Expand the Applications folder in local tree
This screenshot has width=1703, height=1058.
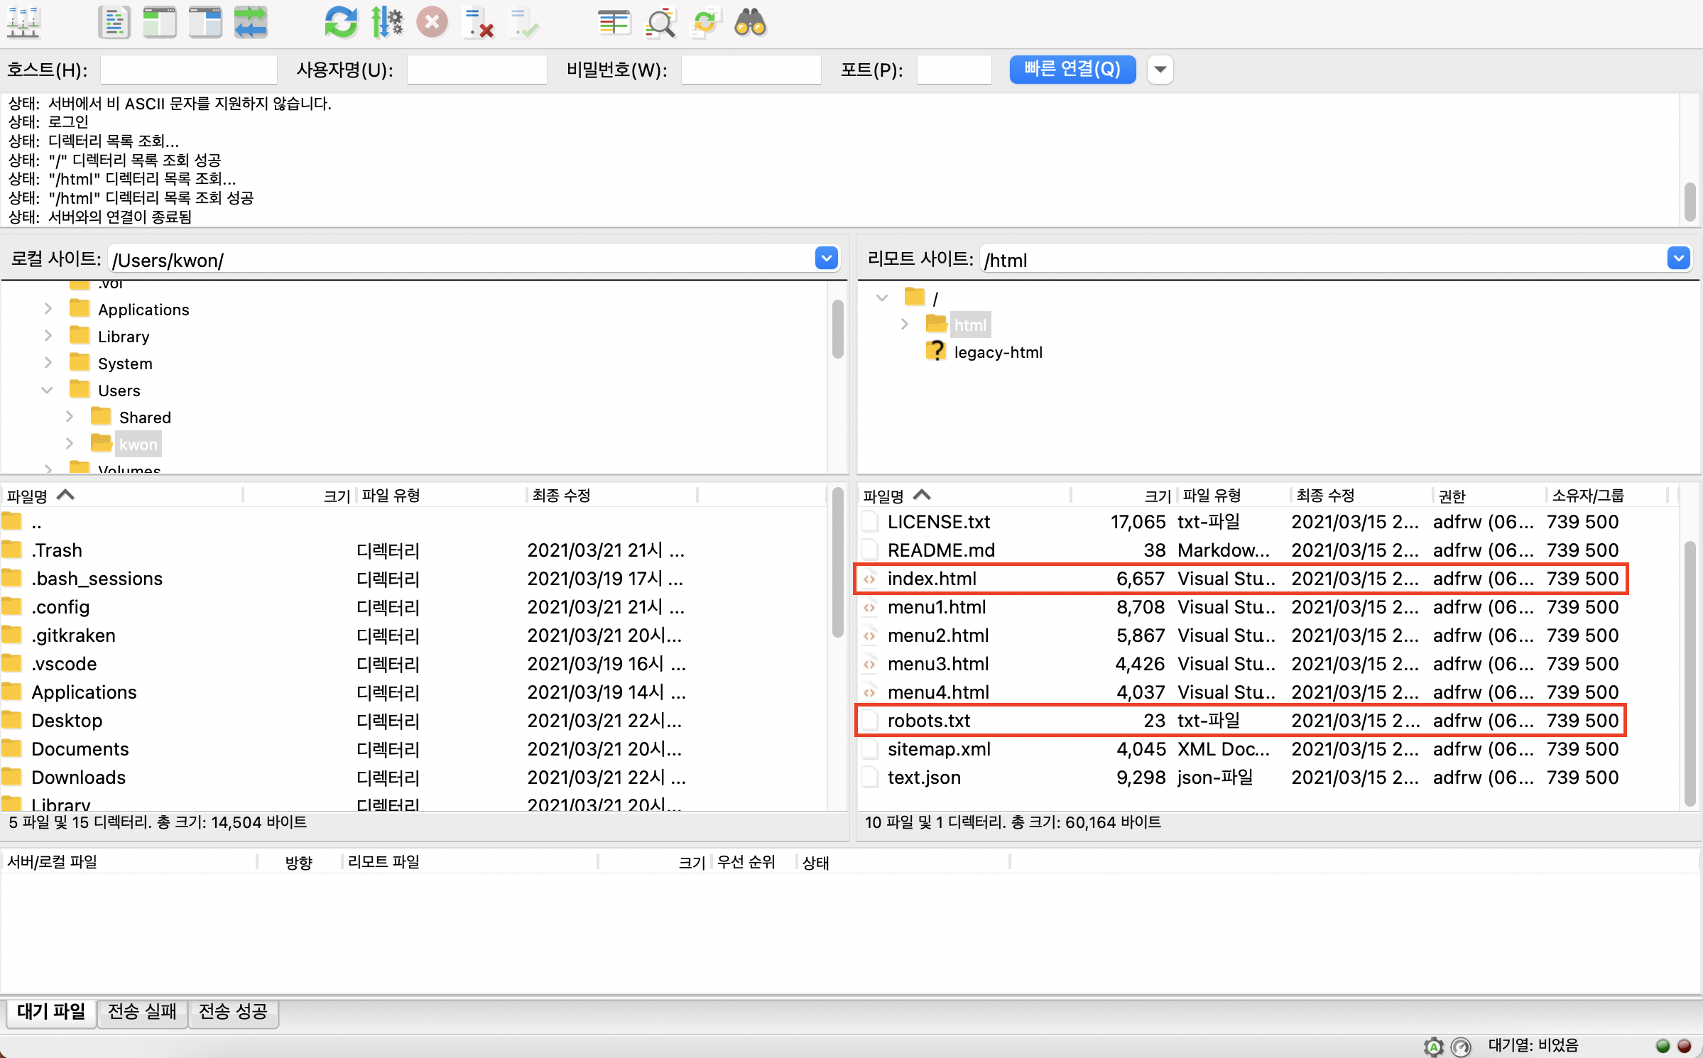pyautogui.click(x=48, y=309)
